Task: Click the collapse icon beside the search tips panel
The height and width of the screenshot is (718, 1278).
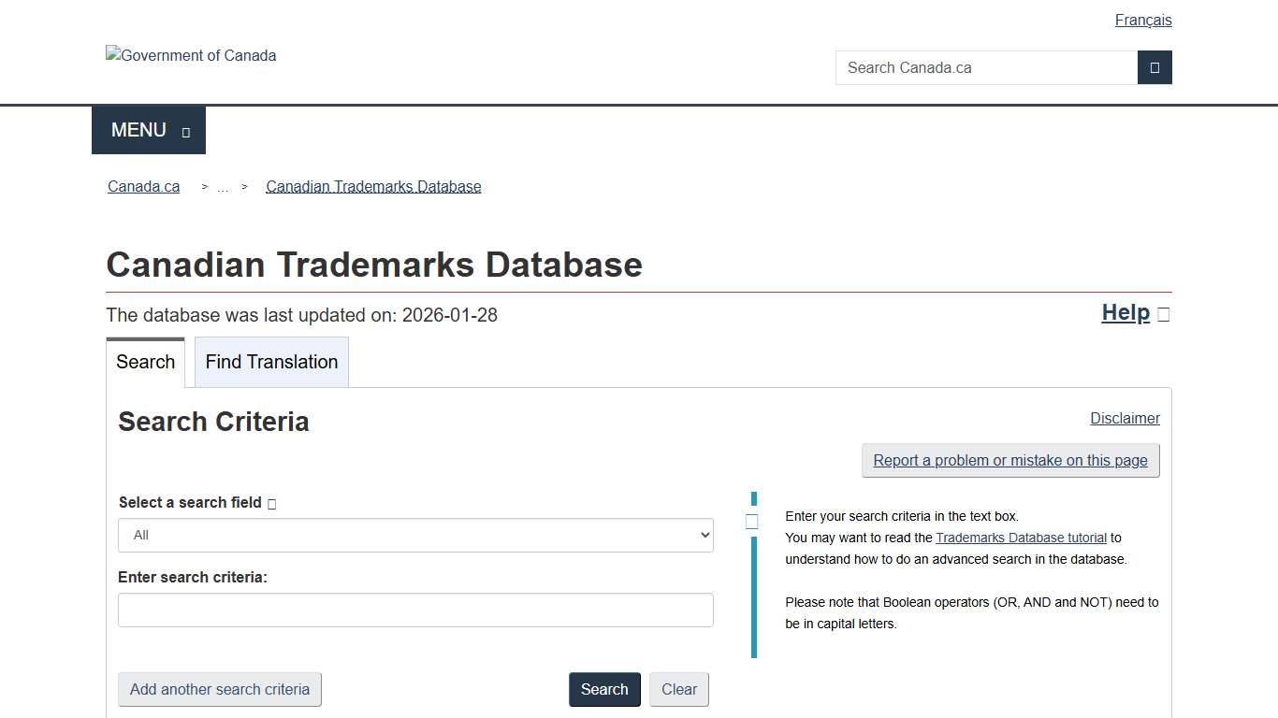Action: tap(751, 522)
